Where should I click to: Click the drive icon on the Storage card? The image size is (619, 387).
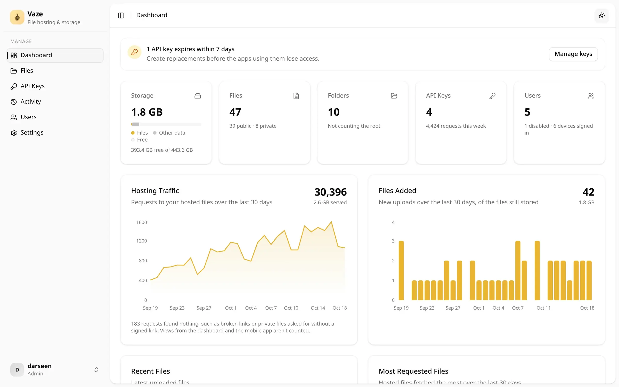point(198,96)
